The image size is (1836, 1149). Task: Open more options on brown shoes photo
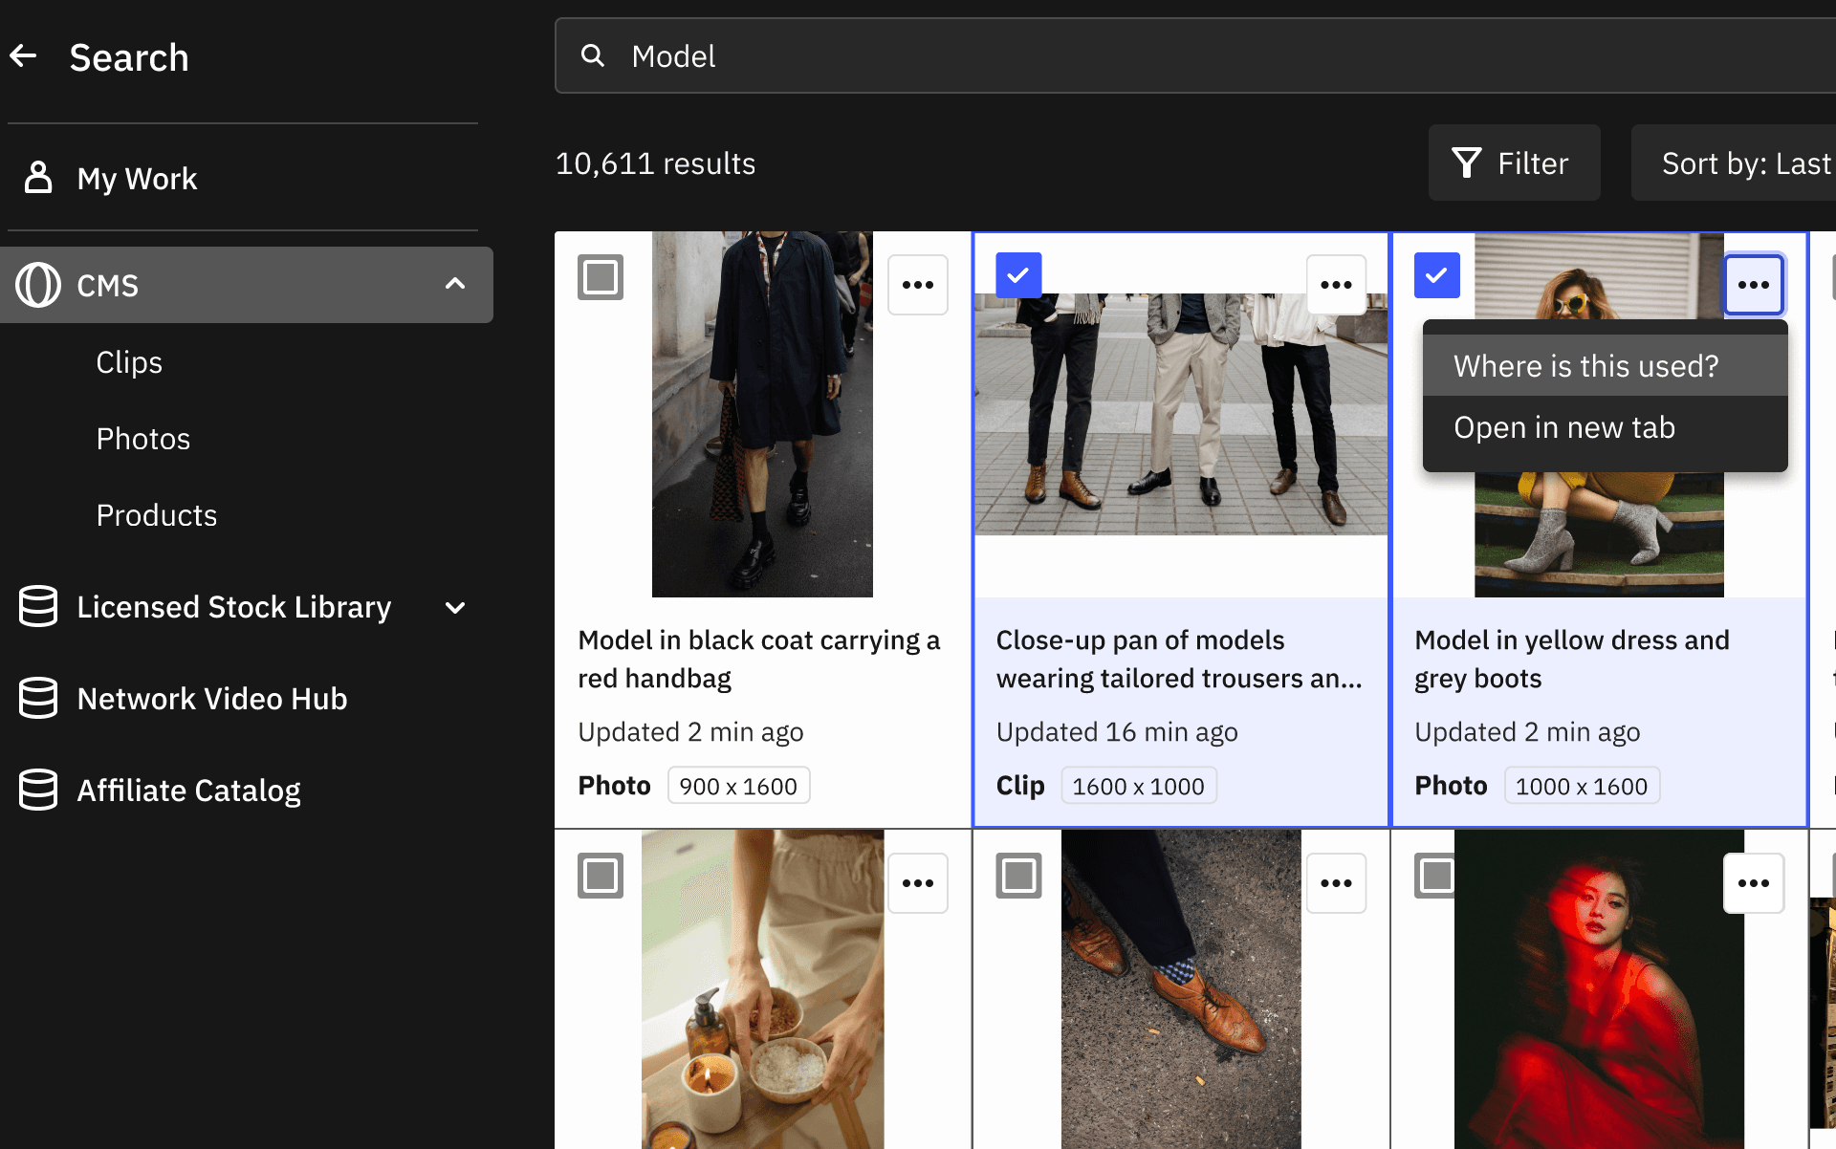[x=1336, y=883]
